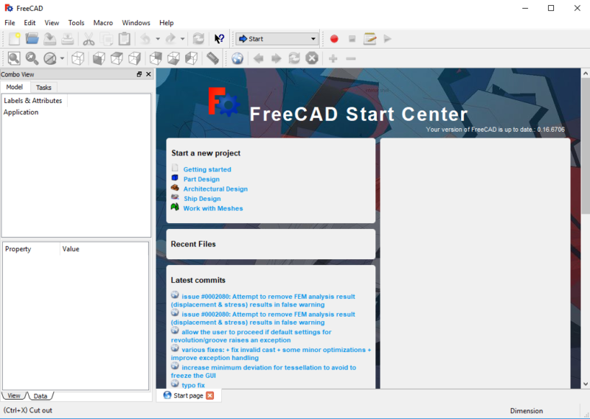Viewport: 590px width, 419px height.
Task: Click the Undo arrow icon
Action: [145, 39]
